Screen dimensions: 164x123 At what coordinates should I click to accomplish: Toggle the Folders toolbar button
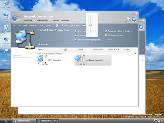[75, 25]
